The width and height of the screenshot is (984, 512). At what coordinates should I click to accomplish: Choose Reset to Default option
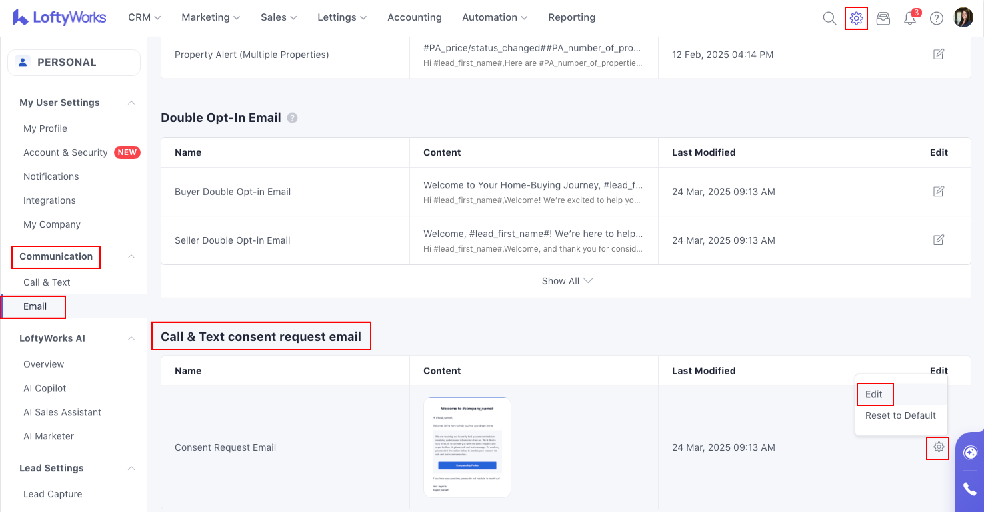click(x=900, y=415)
